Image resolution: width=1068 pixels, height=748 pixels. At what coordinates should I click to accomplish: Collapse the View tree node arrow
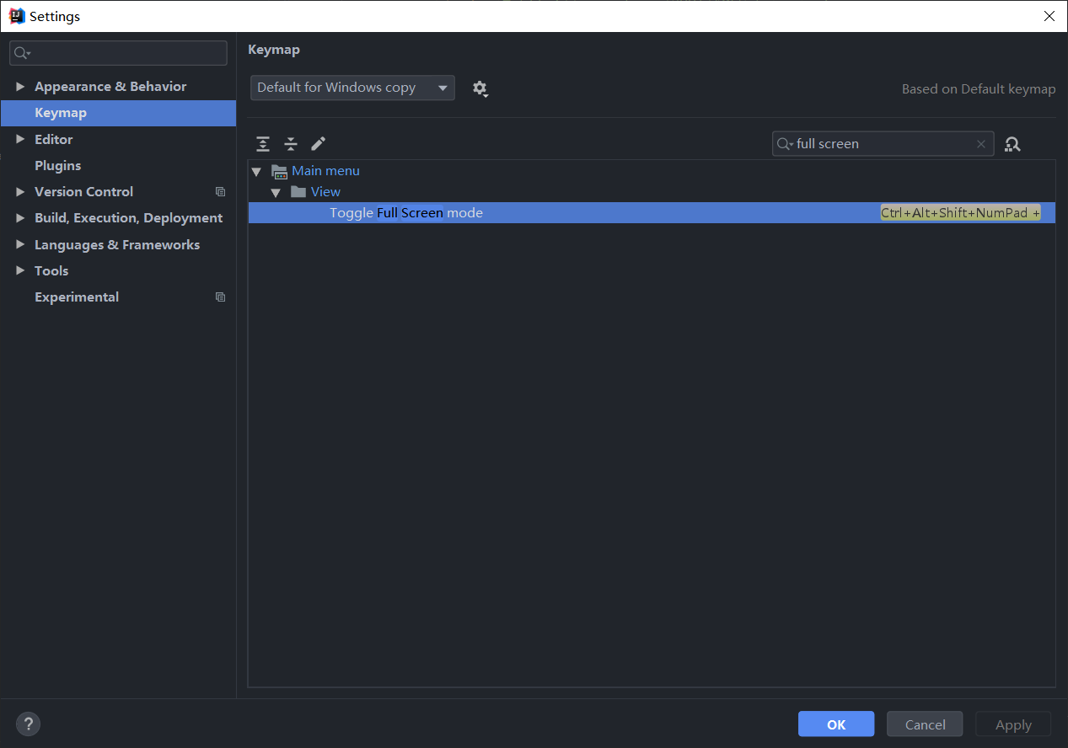click(x=275, y=192)
